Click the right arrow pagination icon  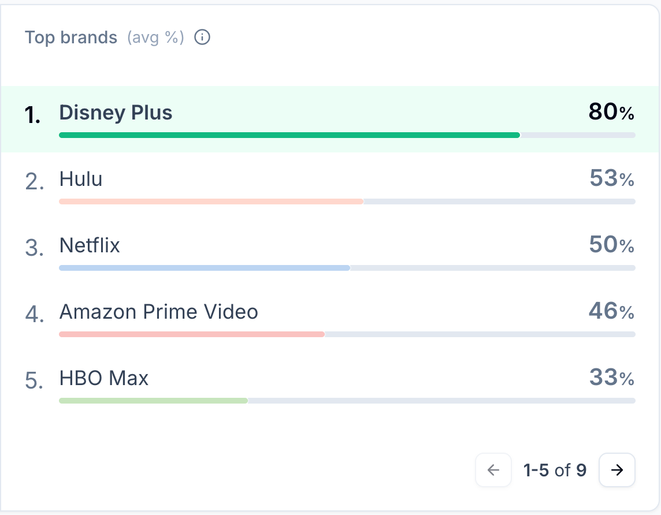[617, 470]
